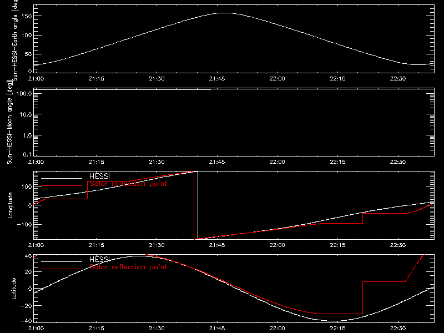Click 22:00 time label under Latitude plot
Screen dimensions: 444x333
tap(277, 329)
